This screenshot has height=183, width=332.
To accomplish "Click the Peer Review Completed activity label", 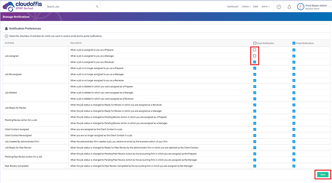I will click(x=16, y=166).
